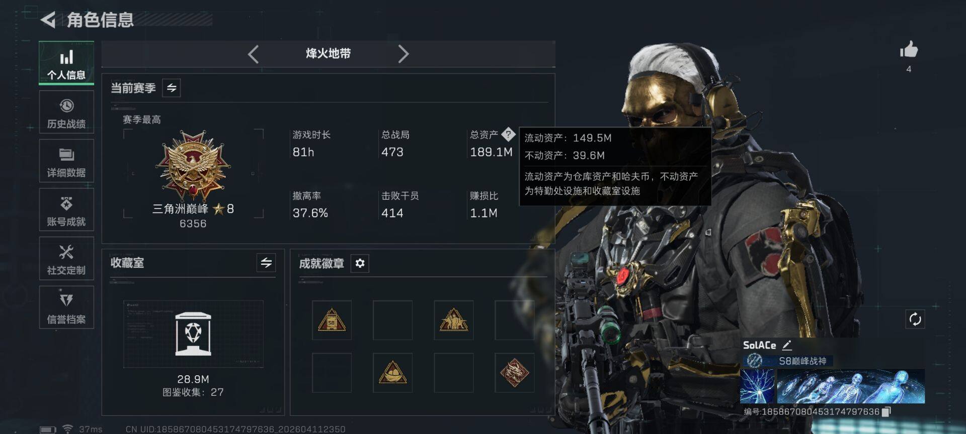The height and width of the screenshot is (434, 966).
Task: Open the 账号成就 sidebar tab
Action: click(x=66, y=209)
